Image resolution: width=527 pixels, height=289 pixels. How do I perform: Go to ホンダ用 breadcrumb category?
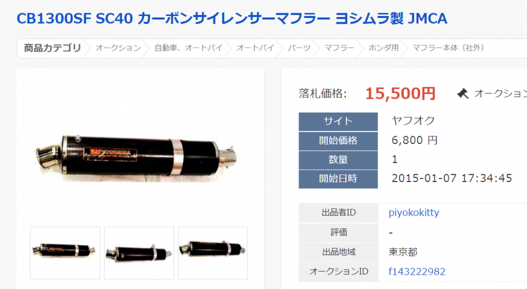pyautogui.click(x=383, y=48)
